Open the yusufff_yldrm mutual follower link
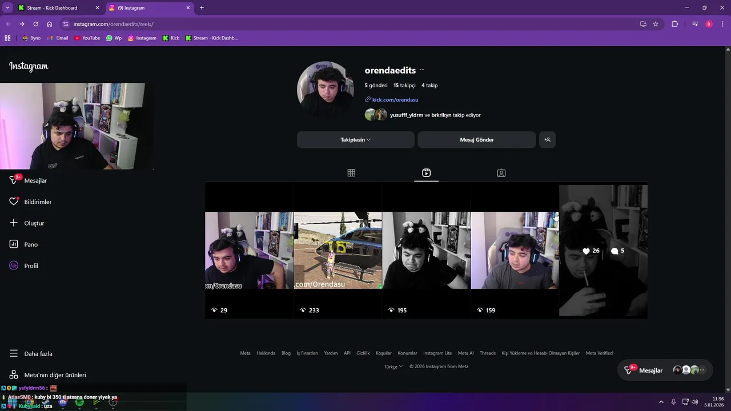The width and height of the screenshot is (731, 411). (x=407, y=115)
